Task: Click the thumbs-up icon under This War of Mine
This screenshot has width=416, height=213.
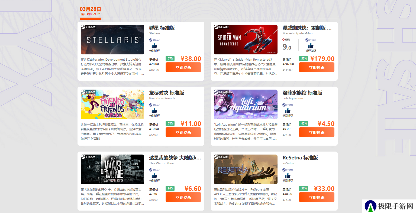Action: [x=154, y=176]
